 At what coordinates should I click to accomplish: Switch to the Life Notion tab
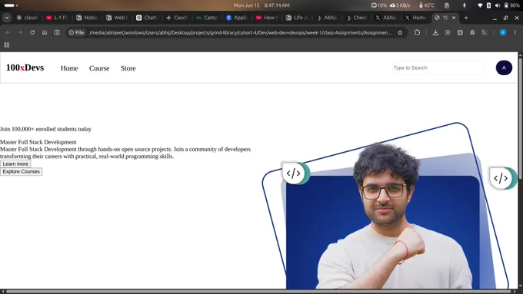click(x=297, y=18)
